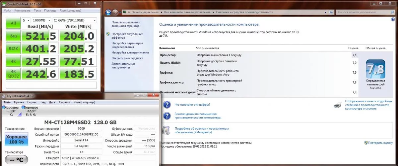Image resolution: width=398 pixels, height=166 pixels.
Task: Launch the 4K QD32 test
Action: coord(13,74)
